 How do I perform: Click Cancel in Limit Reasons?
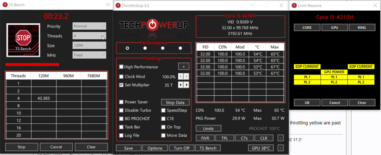(x=335, y=103)
